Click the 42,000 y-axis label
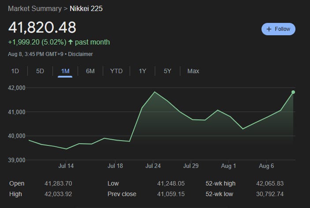 (17, 88)
